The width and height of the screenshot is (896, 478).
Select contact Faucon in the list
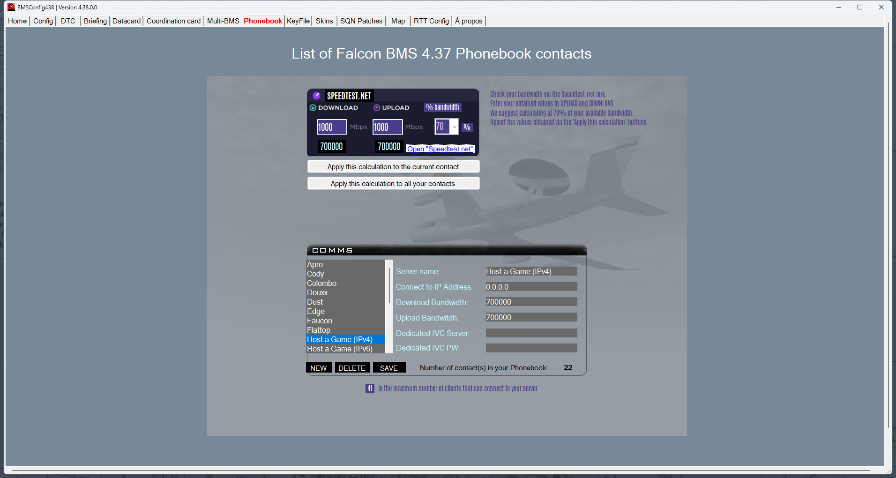coord(346,321)
